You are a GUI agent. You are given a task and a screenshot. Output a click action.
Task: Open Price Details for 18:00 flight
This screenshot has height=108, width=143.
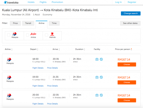52,68
